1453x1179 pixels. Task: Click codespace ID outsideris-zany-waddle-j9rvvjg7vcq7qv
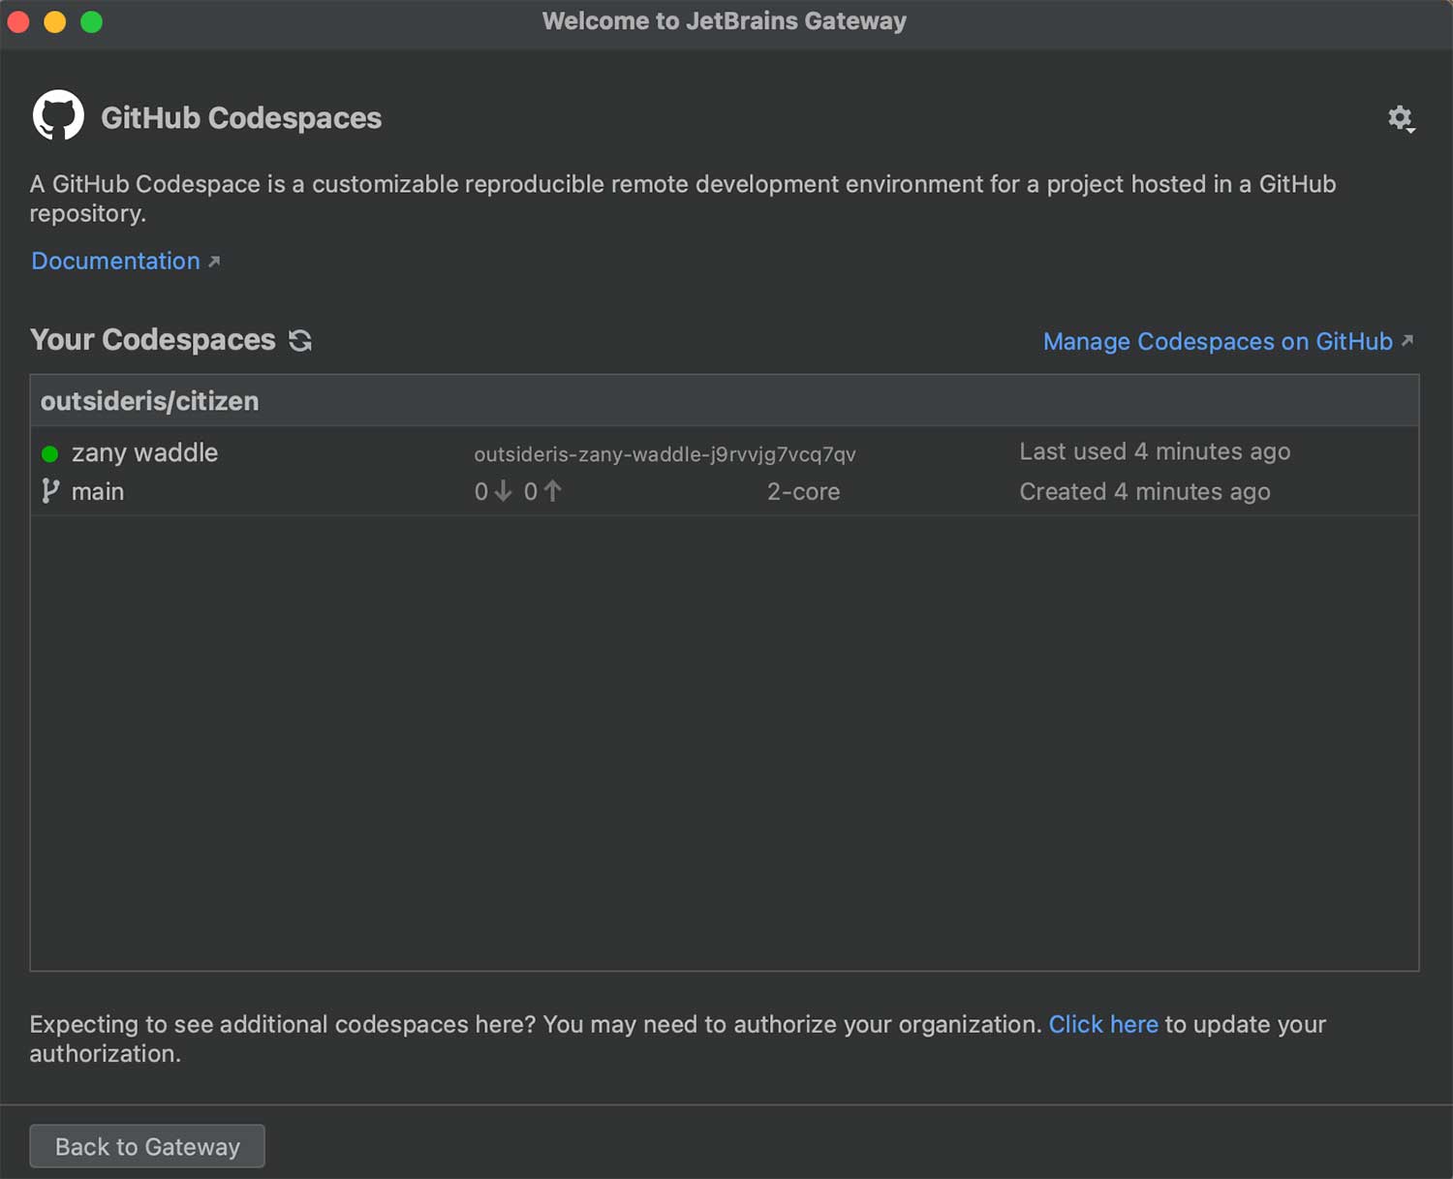point(665,454)
